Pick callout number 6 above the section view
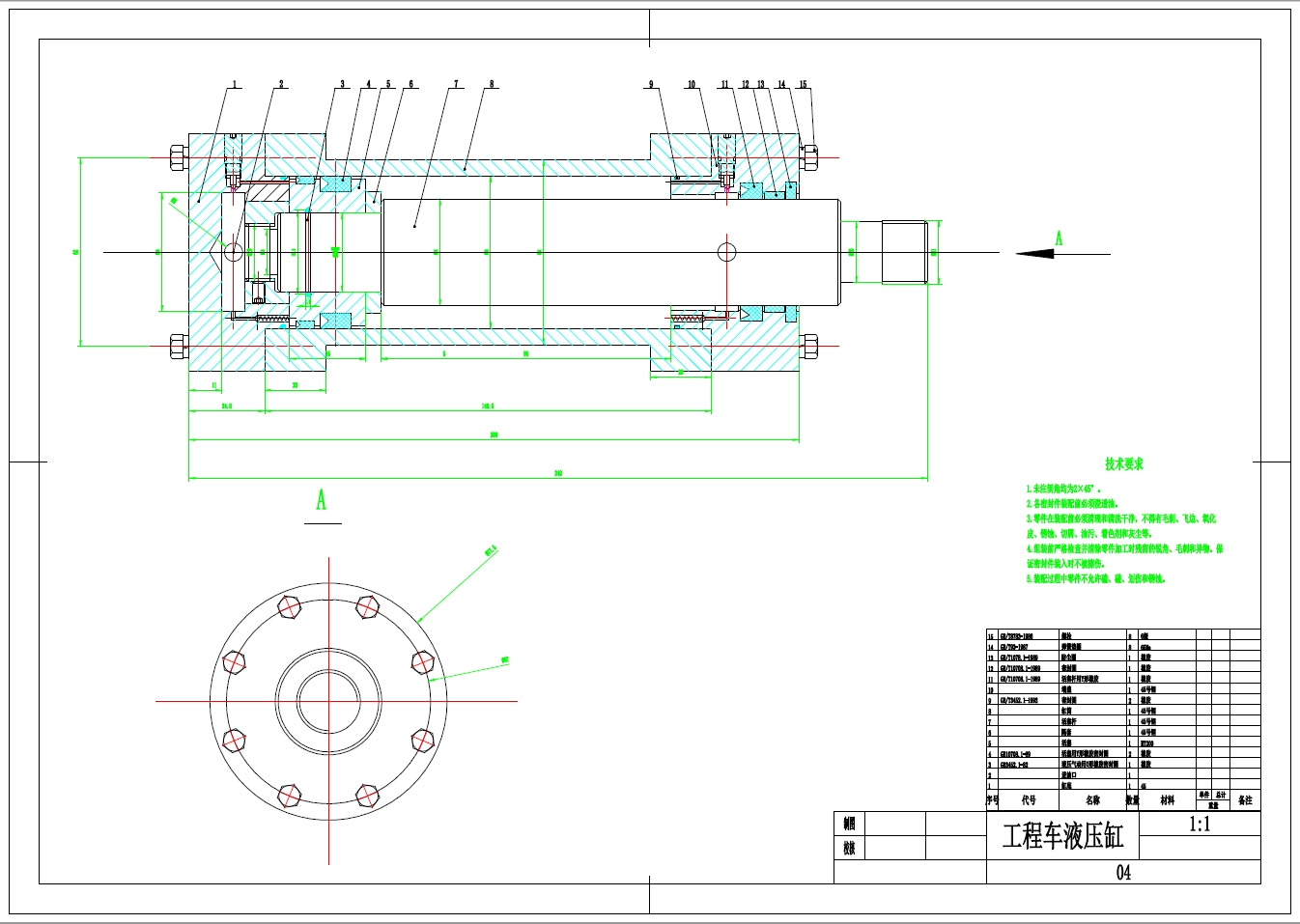This screenshot has height=924, width=1300. coord(410,84)
